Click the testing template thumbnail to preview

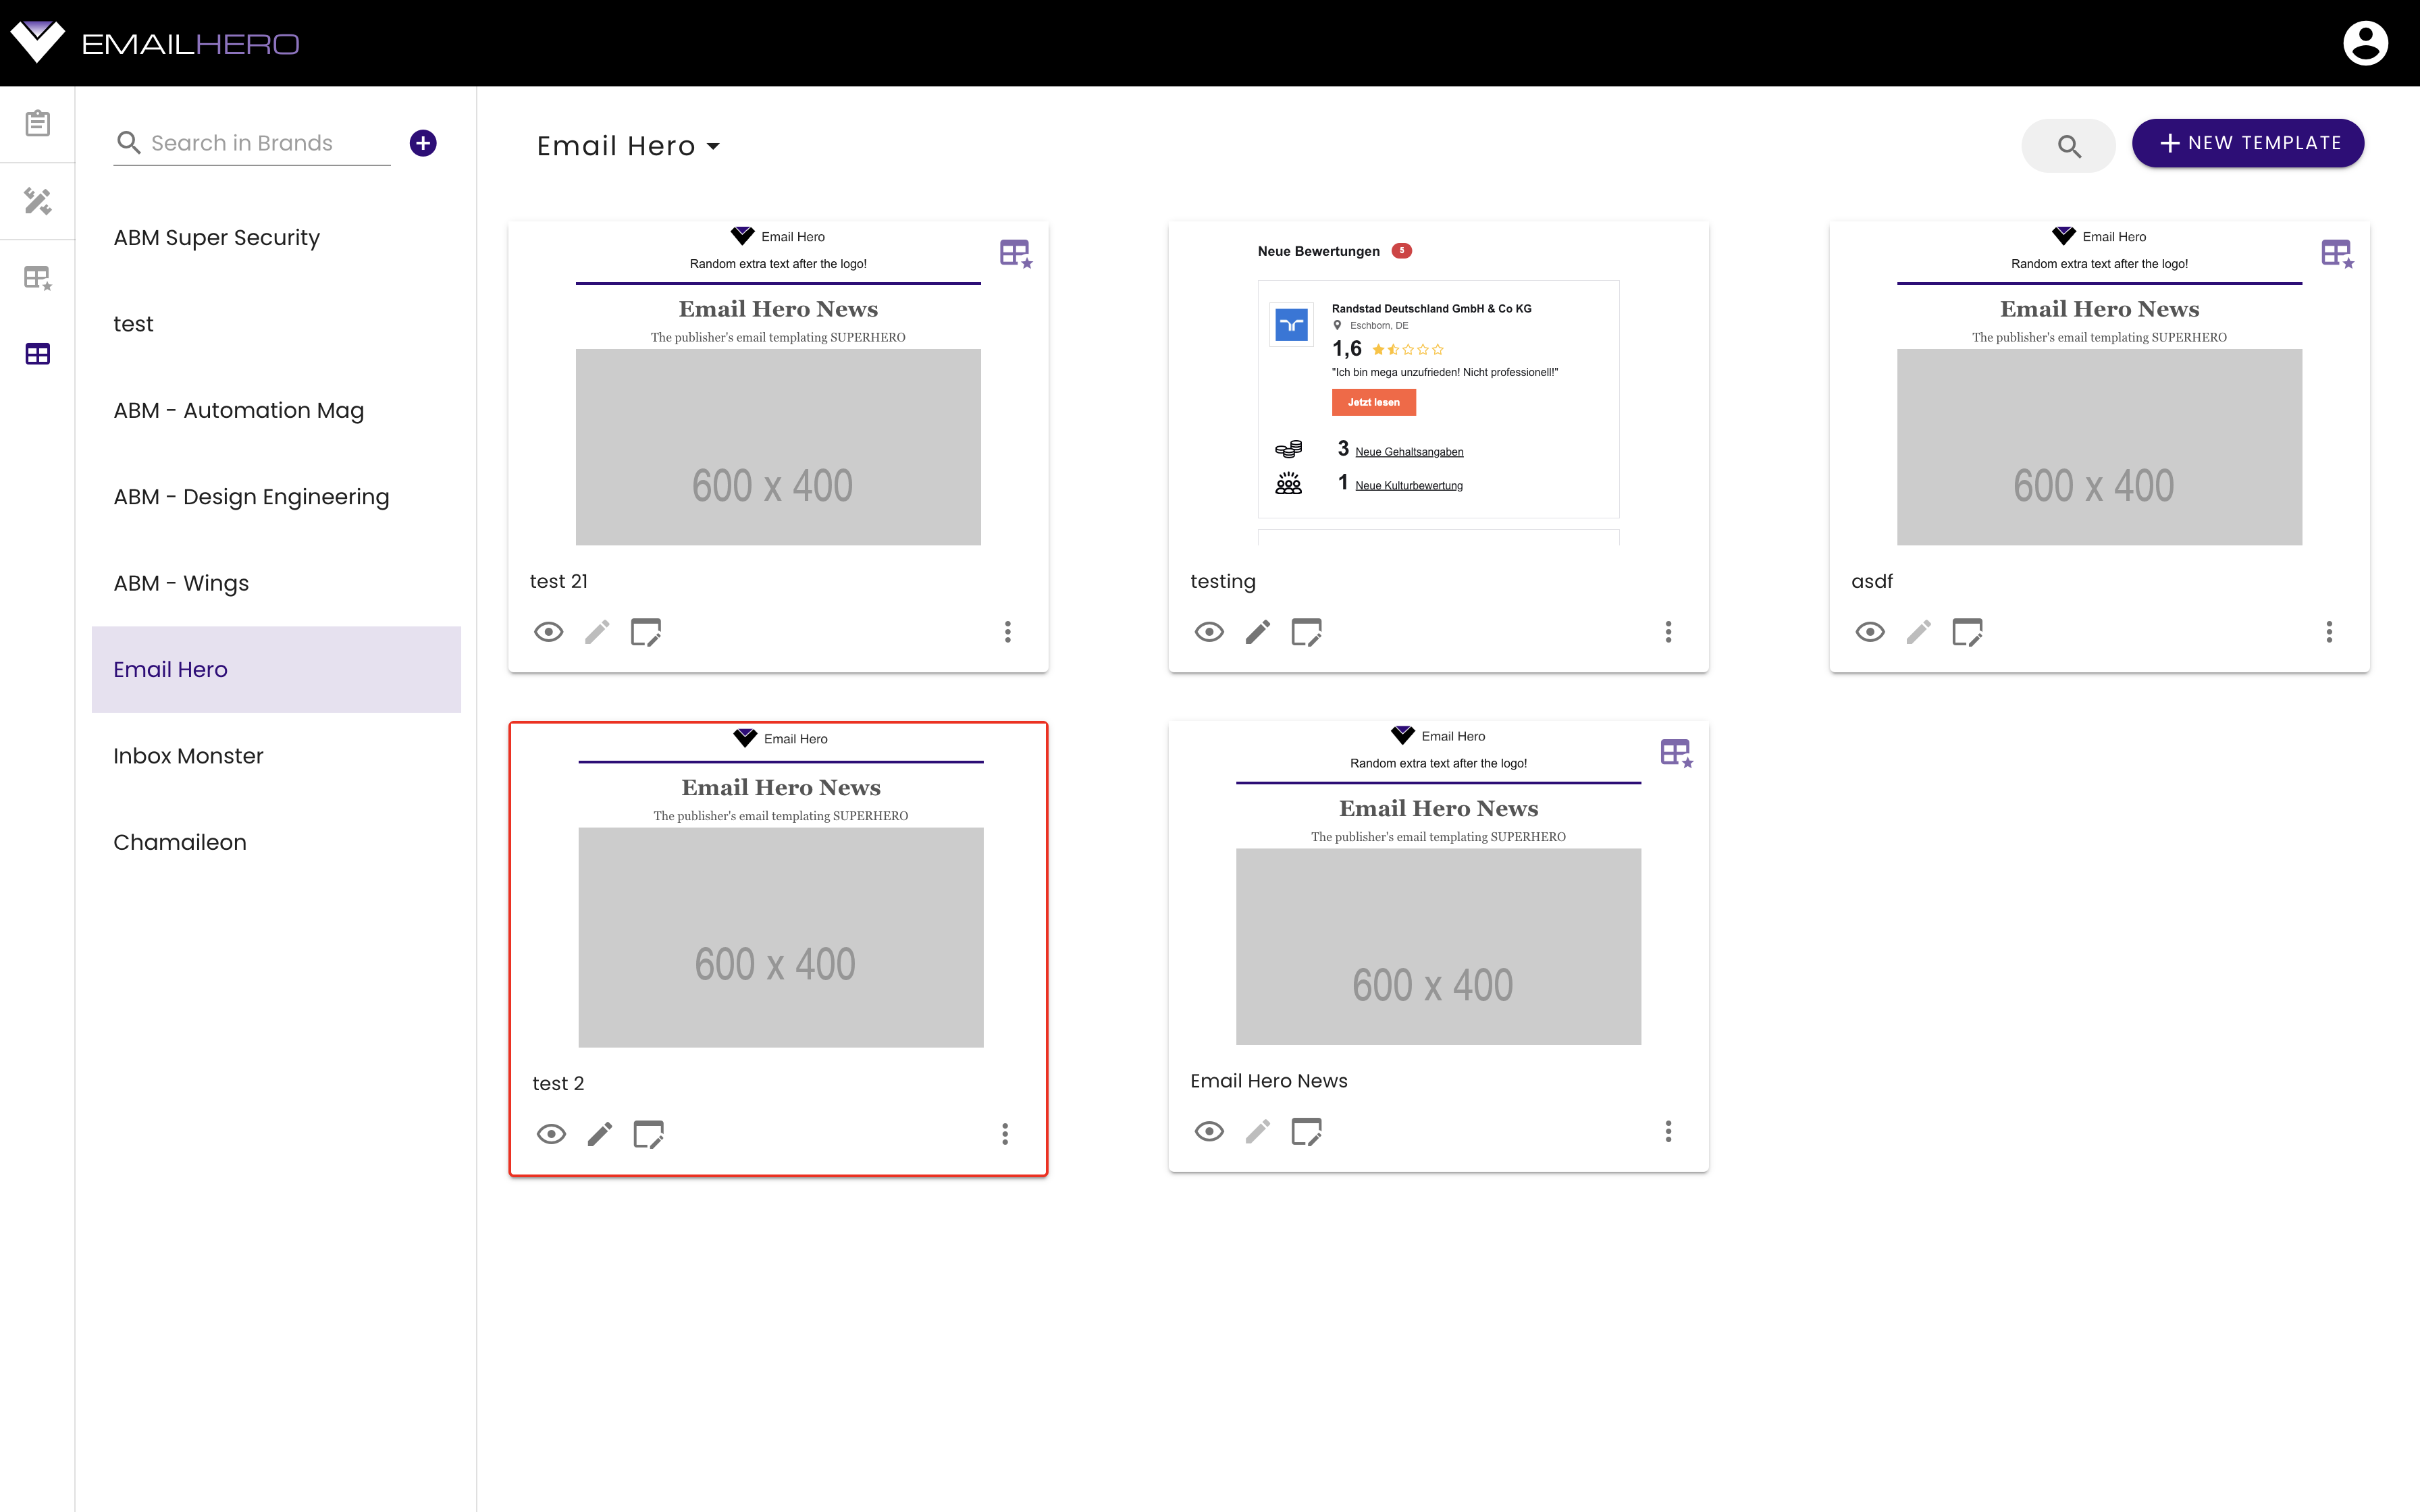click(x=1438, y=383)
